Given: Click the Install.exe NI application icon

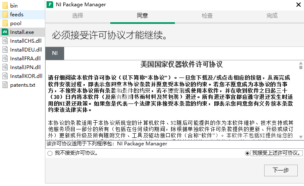Looking at the screenshot, I should pyautogui.click(x=5, y=32).
